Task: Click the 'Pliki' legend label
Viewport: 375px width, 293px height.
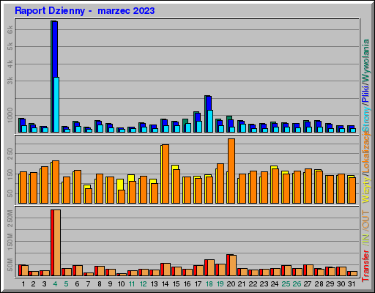Action: 365,94
